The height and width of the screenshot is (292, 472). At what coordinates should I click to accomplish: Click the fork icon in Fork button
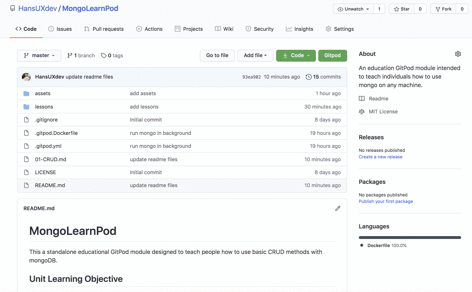point(438,9)
